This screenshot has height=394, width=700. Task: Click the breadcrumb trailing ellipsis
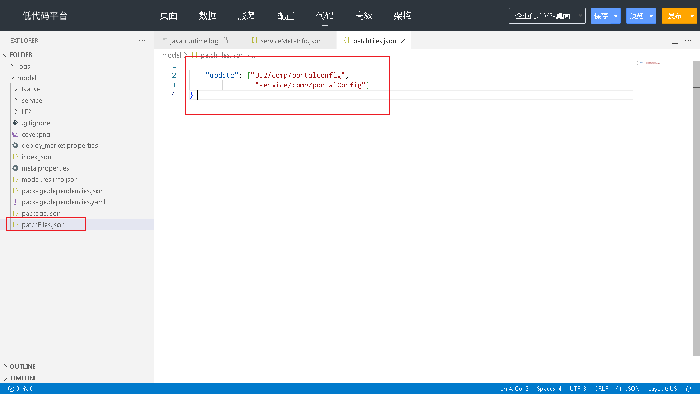pyautogui.click(x=254, y=55)
